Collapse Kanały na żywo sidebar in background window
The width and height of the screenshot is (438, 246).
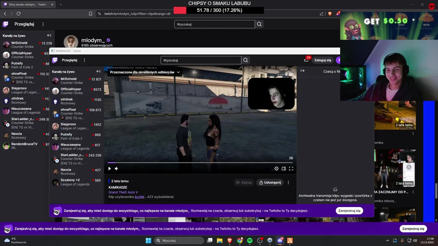[x=49, y=36]
